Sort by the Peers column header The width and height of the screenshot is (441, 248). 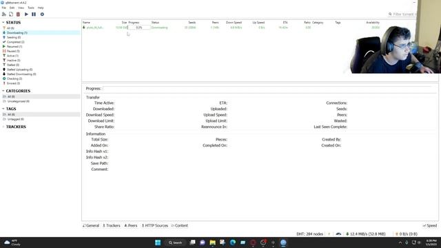click(216, 22)
